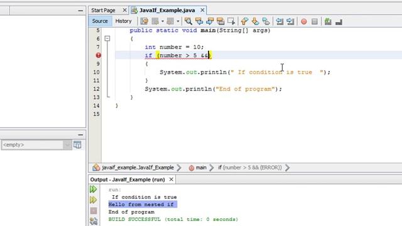The image size is (402, 226).
Task: Switch to History view
Action: (123, 21)
